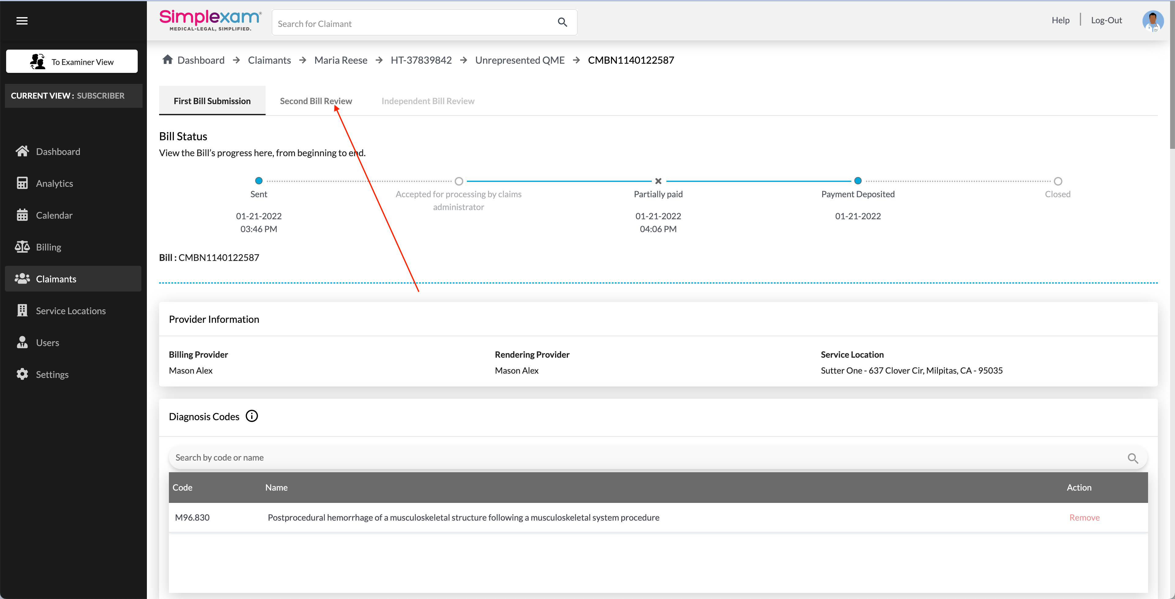
Task: Open Analytics in the sidebar
Action: coord(54,183)
